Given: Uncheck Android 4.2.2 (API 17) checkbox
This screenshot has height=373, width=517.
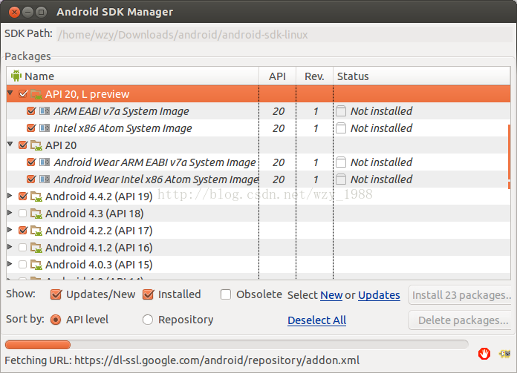Looking at the screenshot, I should (23, 230).
